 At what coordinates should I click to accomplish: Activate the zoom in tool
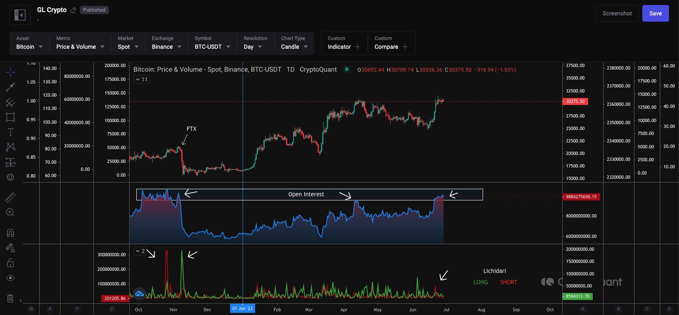coord(10,212)
